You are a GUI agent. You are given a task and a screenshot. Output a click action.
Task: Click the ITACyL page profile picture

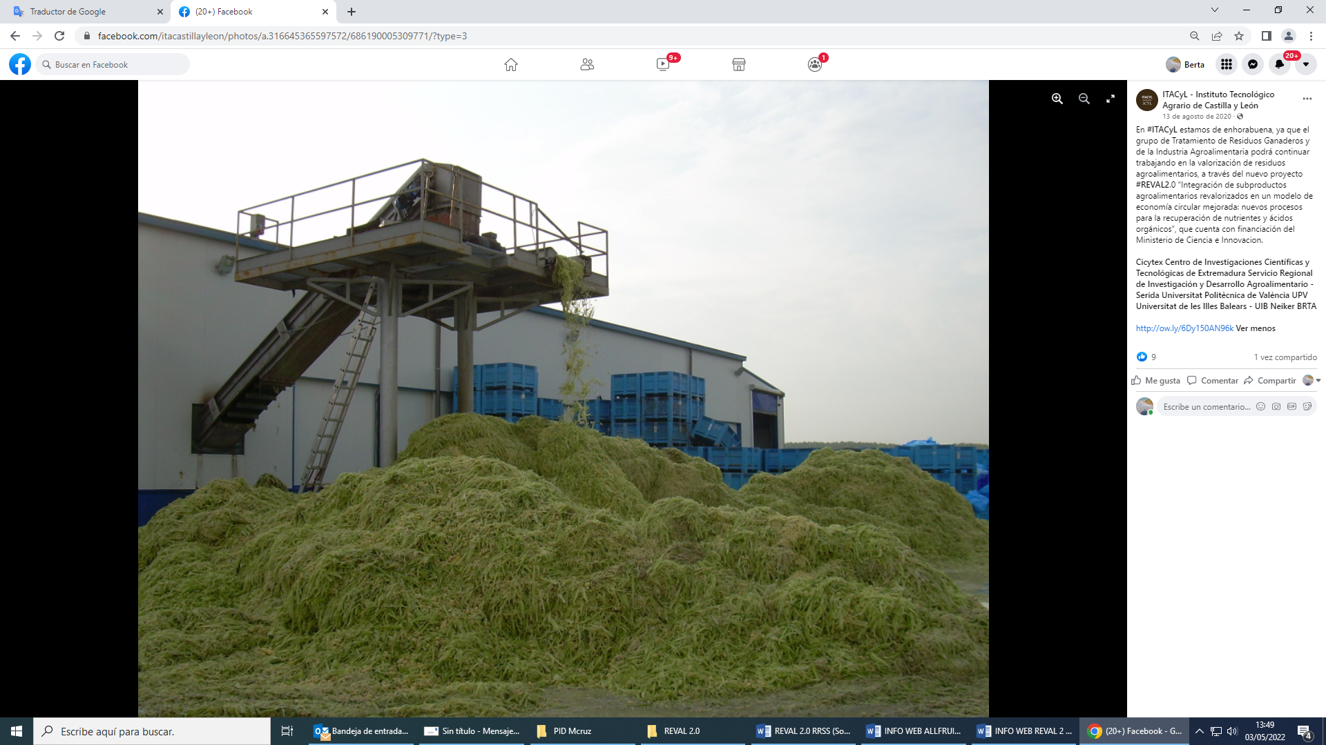point(1147,99)
